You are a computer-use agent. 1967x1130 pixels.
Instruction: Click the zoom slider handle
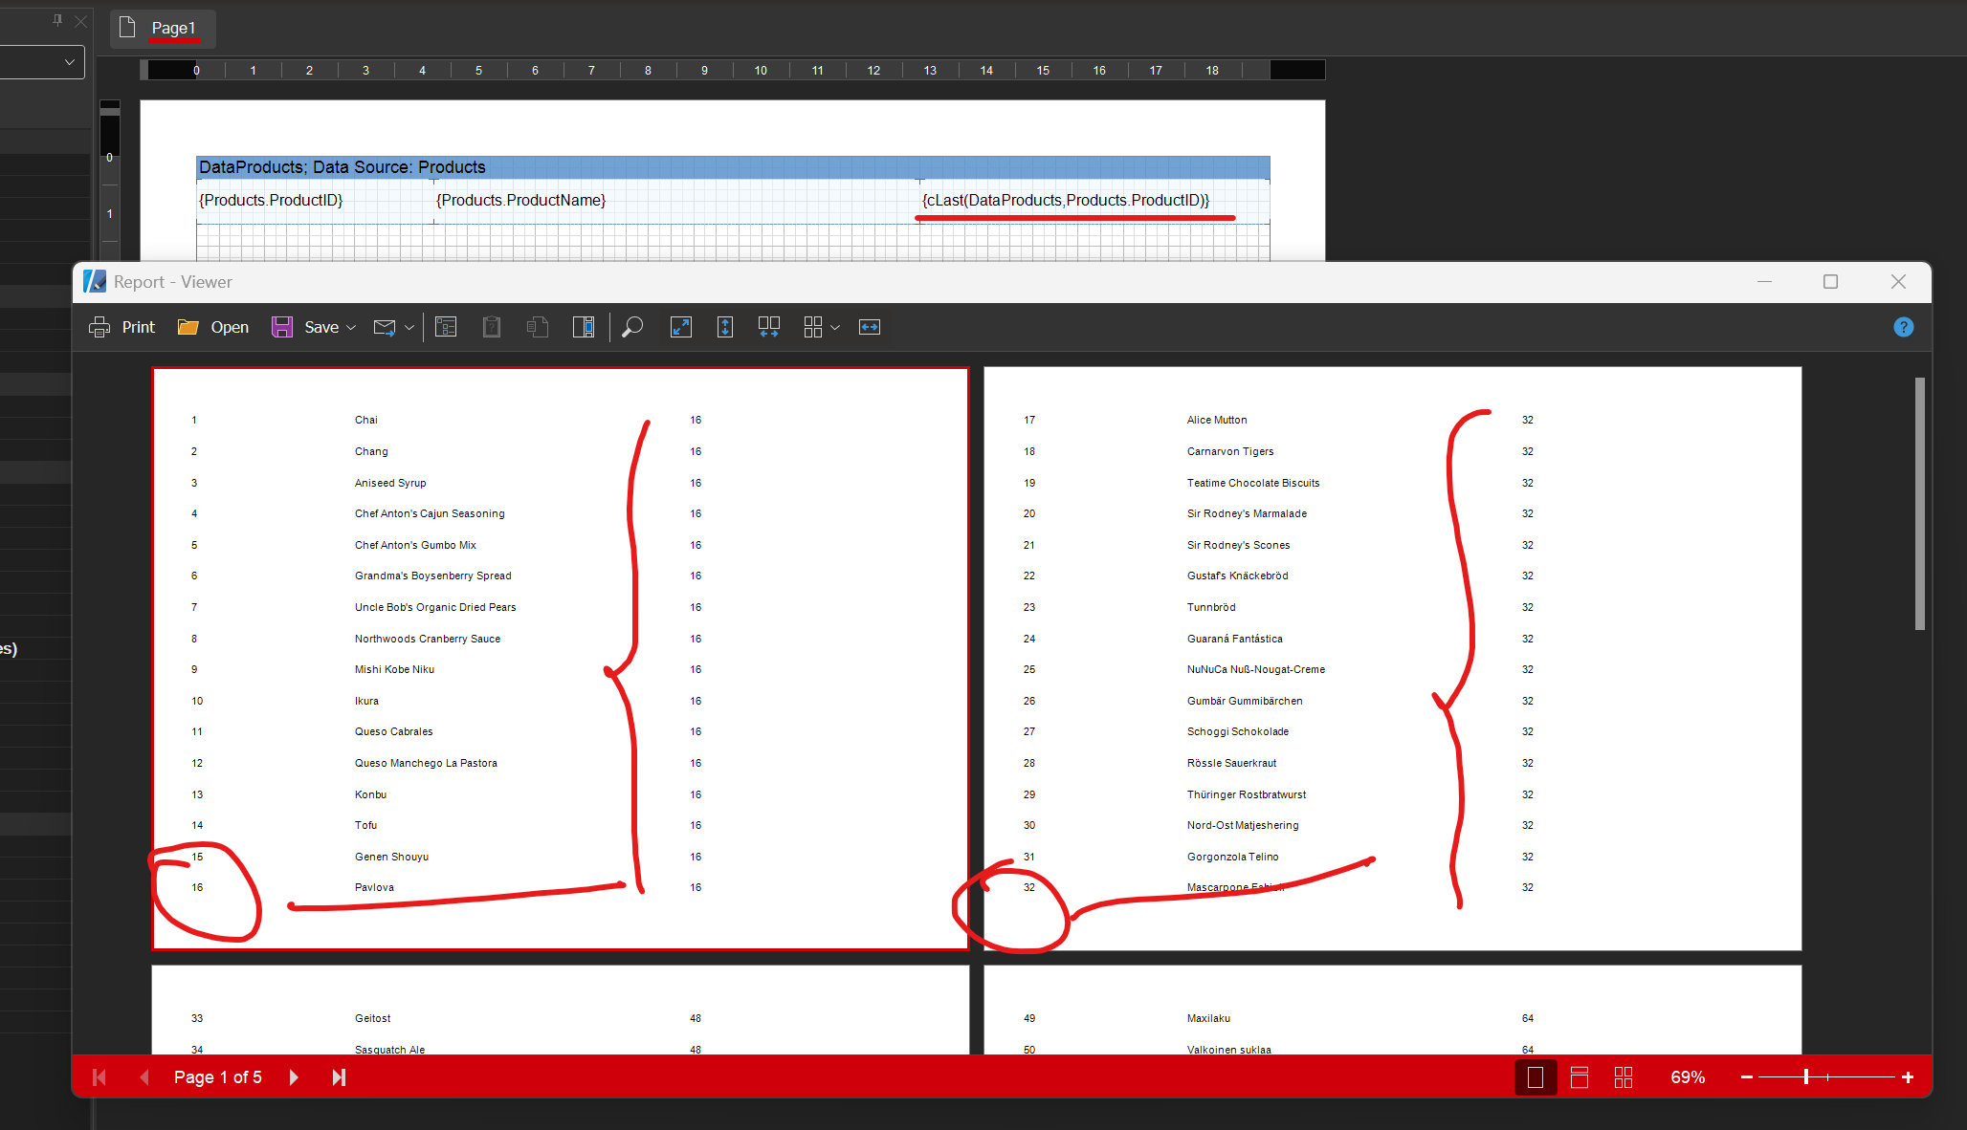click(x=1806, y=1077)
